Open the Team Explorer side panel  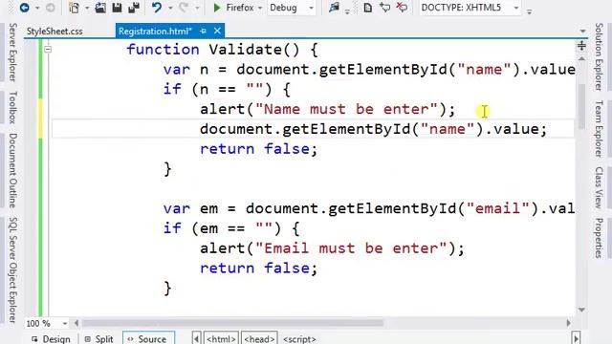(599, 129)
